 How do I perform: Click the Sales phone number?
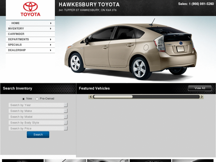coord(196,4)
